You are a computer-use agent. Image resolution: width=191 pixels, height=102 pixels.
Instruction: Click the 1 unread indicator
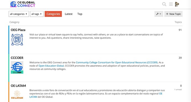pos(178,90)
